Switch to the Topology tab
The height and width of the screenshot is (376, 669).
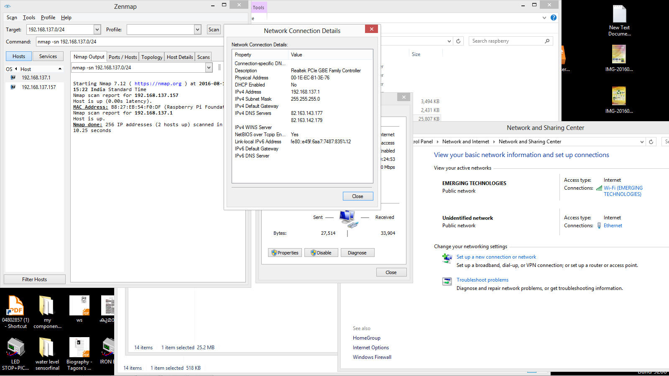point(151,57)
